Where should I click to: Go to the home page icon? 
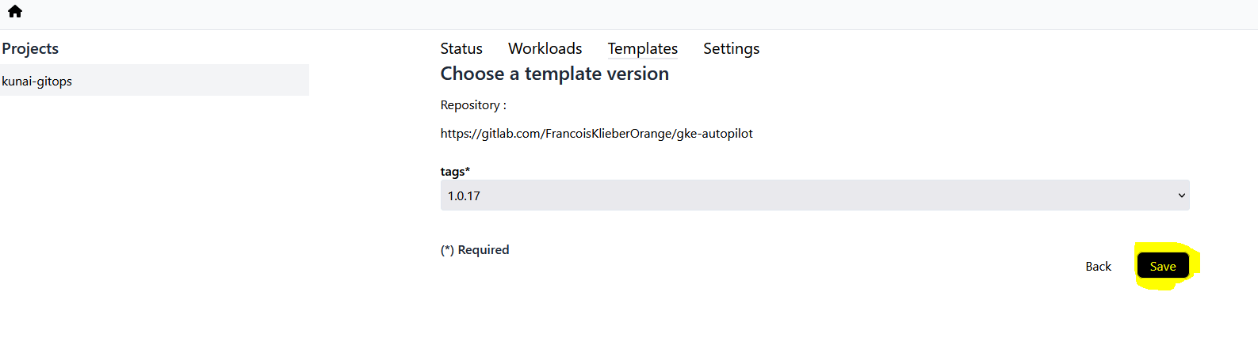pyautogui.click(x=15, y=11)
